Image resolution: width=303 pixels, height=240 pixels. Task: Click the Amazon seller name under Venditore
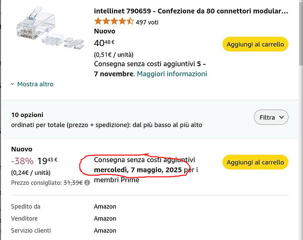(105, 218)
